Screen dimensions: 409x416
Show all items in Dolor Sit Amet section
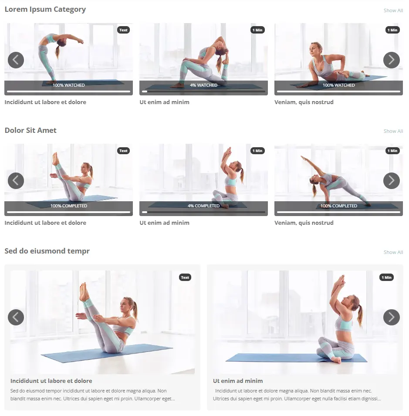393,131
